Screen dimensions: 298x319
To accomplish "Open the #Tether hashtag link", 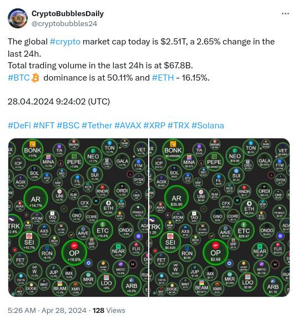I will (x=97, y=126).
